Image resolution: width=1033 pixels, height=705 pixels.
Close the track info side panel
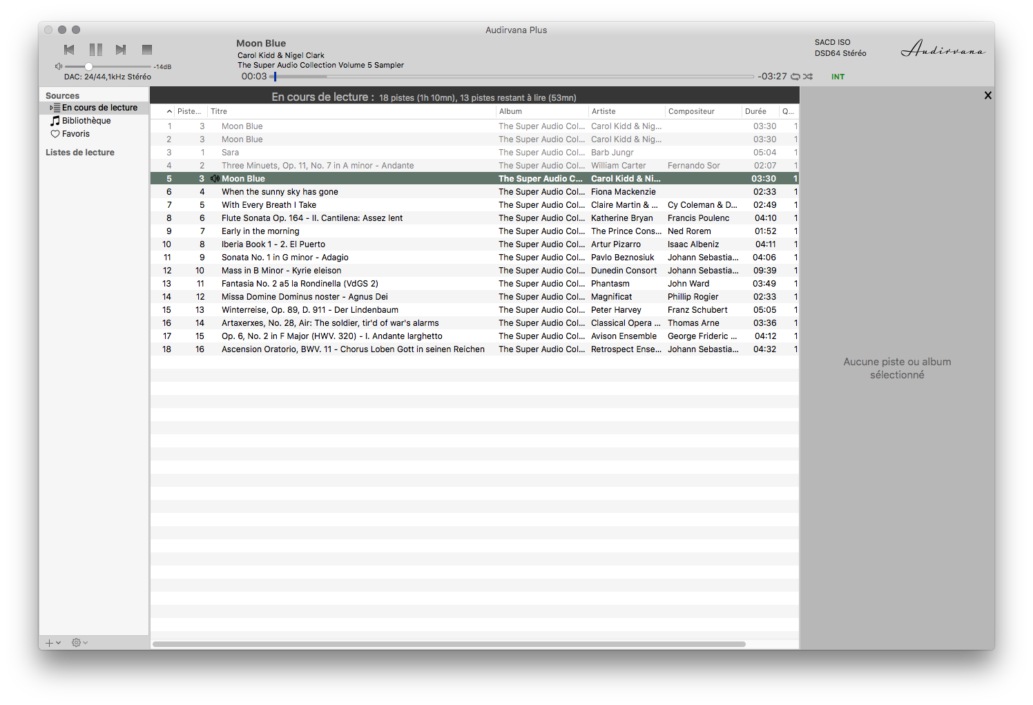coord(987,95)
